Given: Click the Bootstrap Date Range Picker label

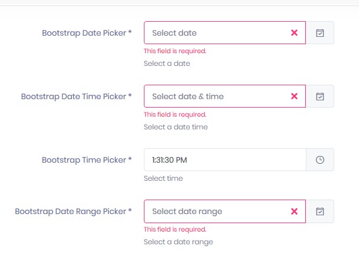Looking at the screenshot, I should 73,212.
